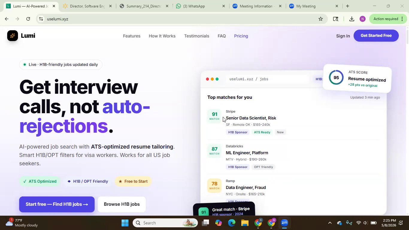Click the ATS Ready tag on Stripe job
Image resolution: width=409 pixels, height=230 pixels.
coord(262,132)
